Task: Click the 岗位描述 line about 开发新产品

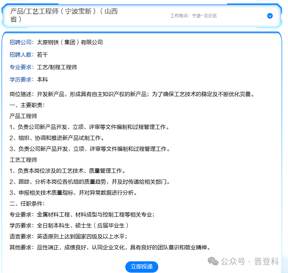Action: pos(132,94)
